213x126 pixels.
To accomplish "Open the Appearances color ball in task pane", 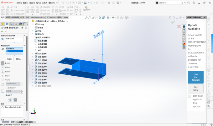I will pyautogui.click(x=184, y=44).
